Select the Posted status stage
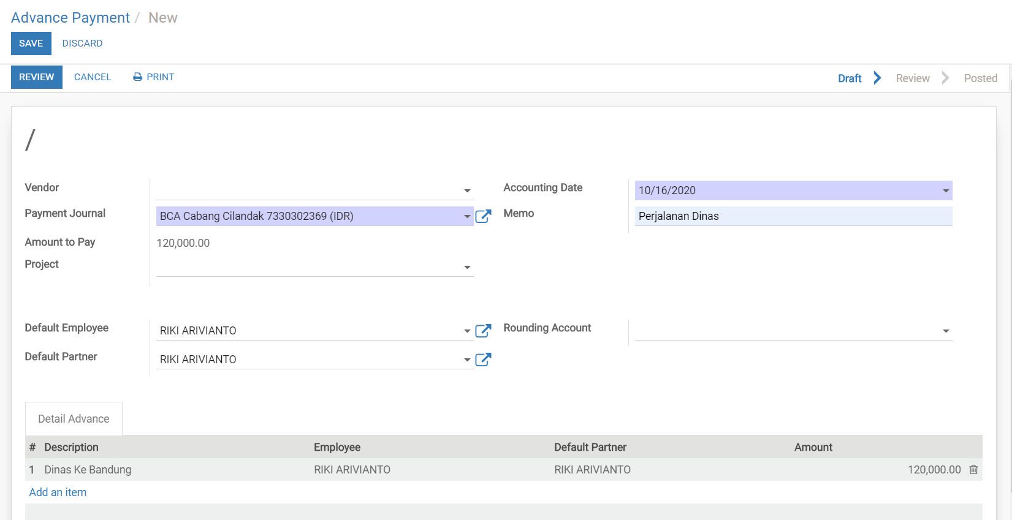Screen dimensions: 1012x520 (x=981, y=78)
